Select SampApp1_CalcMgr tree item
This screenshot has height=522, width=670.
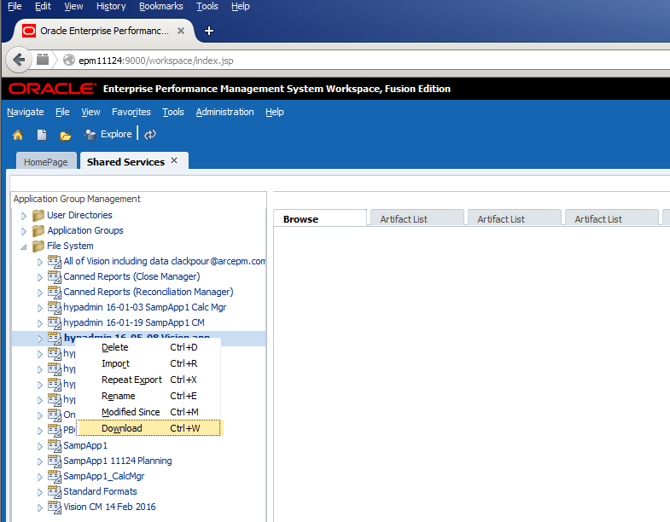[x=104, y=476]
